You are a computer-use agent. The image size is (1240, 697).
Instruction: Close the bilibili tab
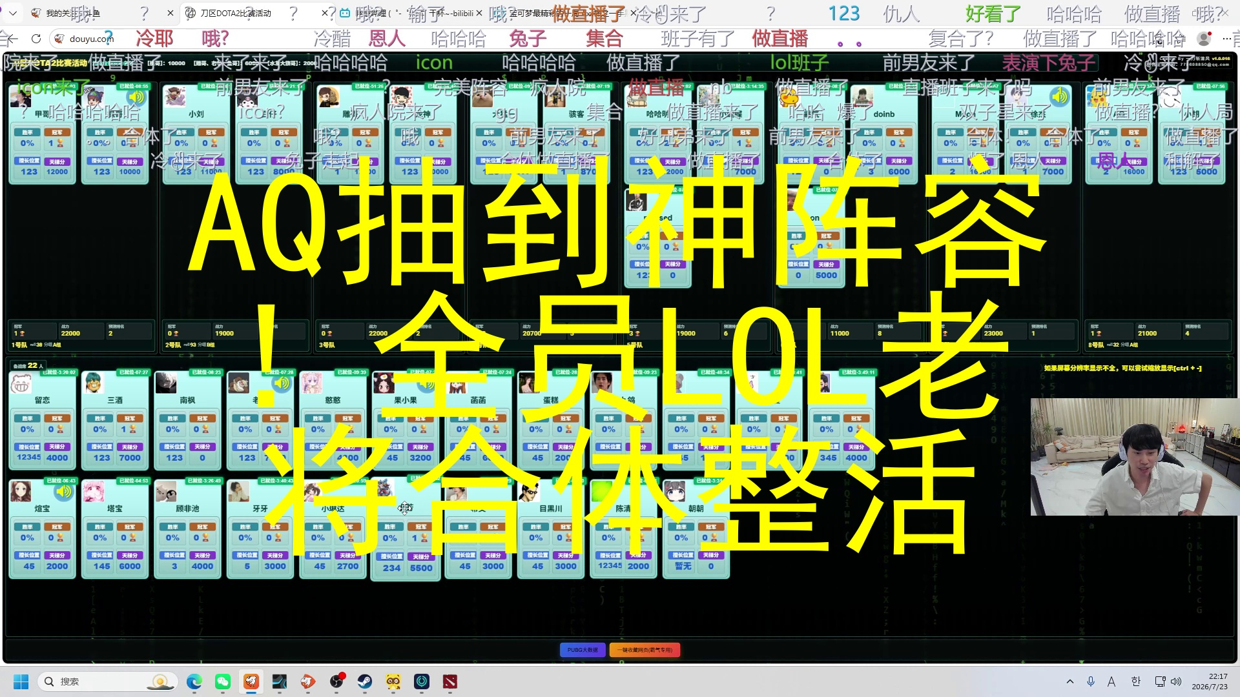click(479, 13)
